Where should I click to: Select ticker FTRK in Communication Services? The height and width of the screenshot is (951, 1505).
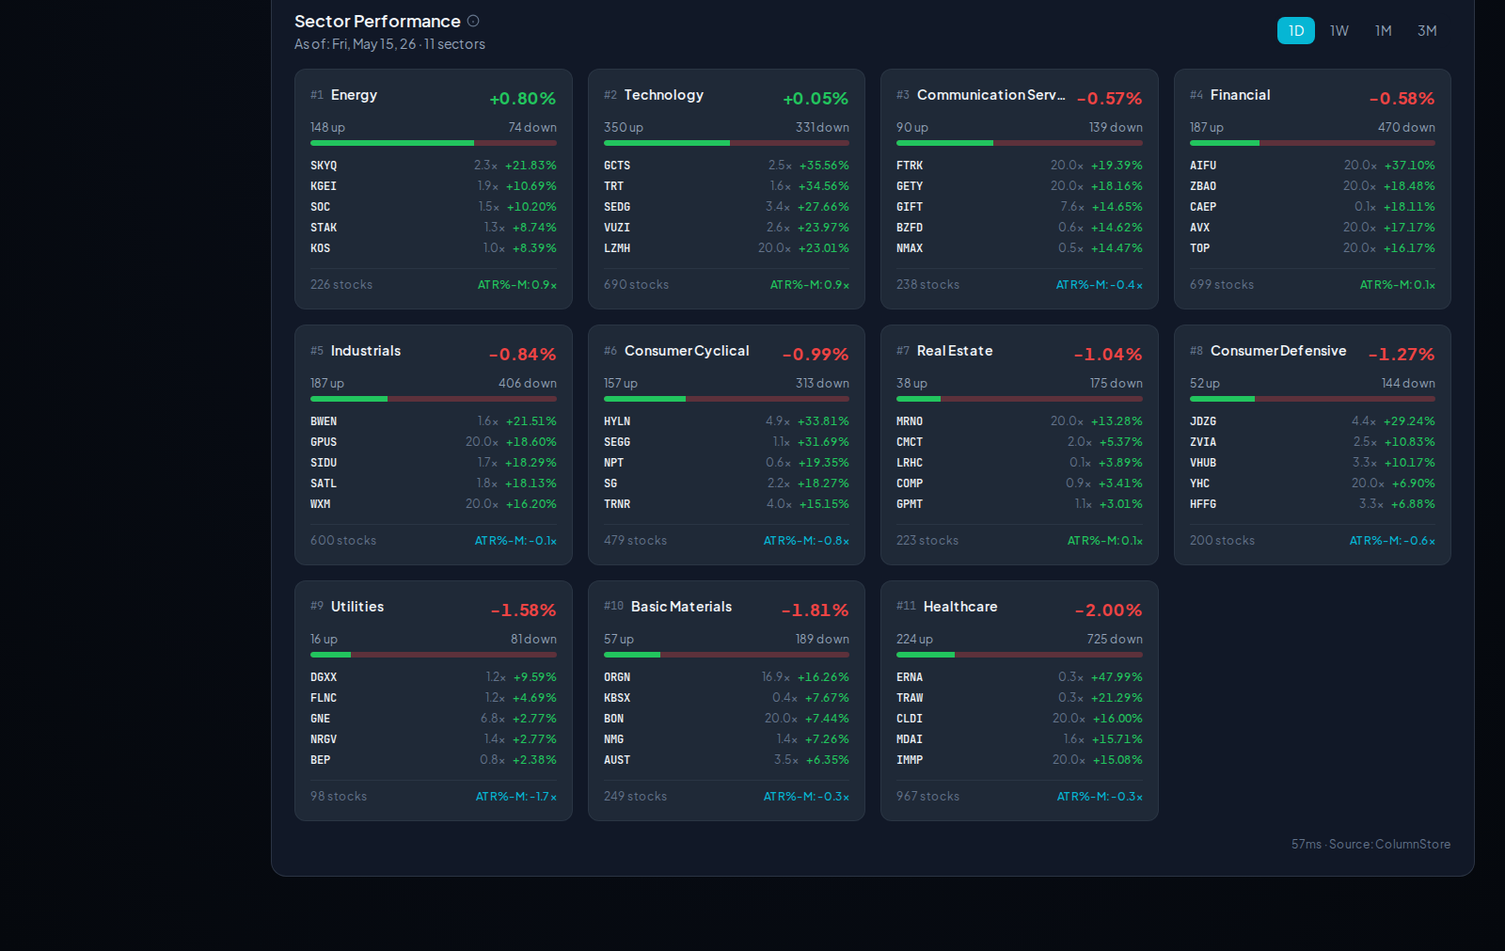[x=910, y=166]
